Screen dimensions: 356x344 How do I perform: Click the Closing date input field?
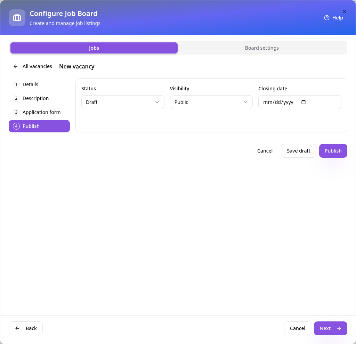(x=300, y=102)
